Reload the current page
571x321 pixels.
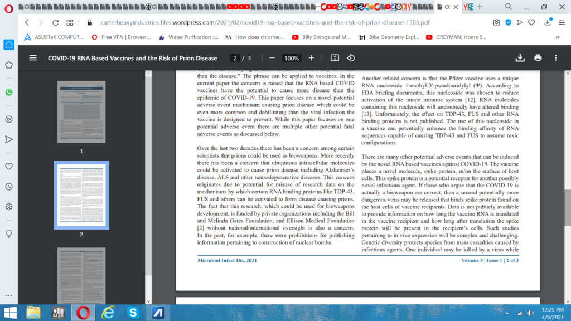55,23
